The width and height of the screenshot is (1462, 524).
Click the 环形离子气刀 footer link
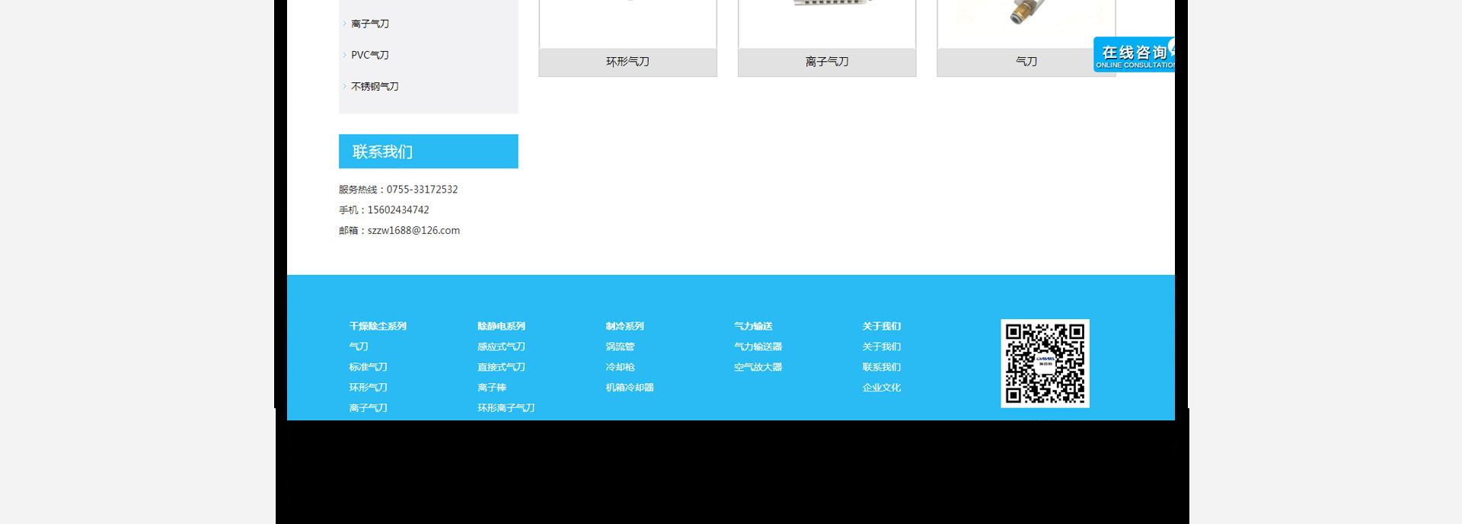506,408
